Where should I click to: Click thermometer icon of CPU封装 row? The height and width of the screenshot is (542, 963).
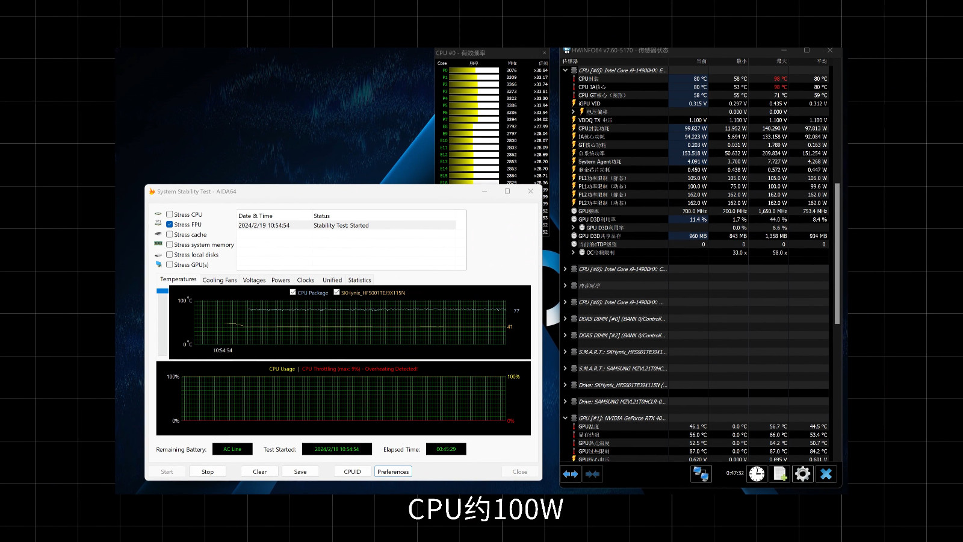574,79
